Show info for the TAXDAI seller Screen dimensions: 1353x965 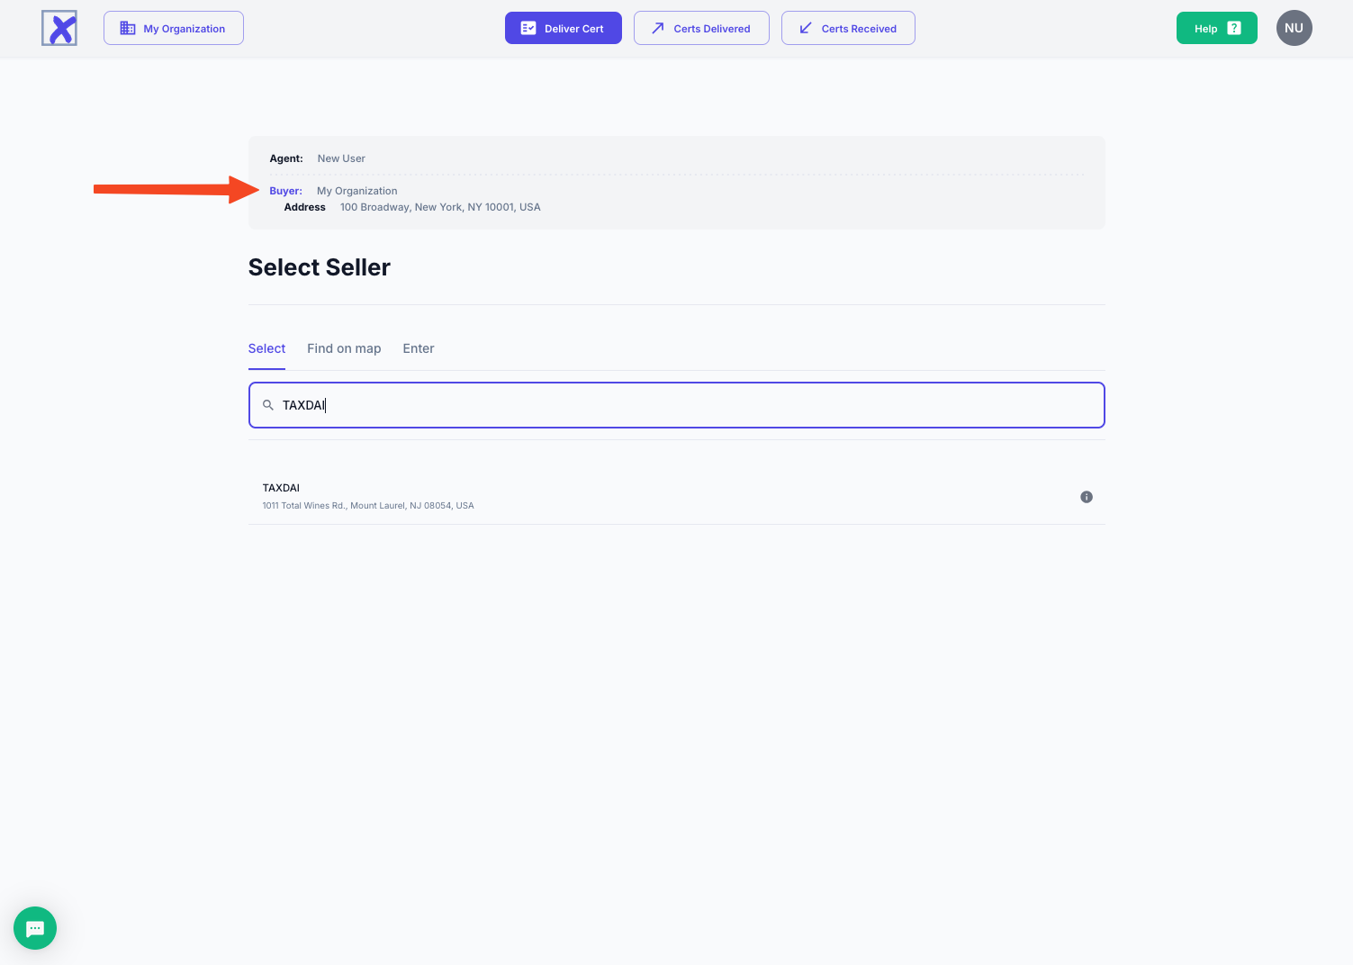pyautogui.click(x=1087, y=497)
